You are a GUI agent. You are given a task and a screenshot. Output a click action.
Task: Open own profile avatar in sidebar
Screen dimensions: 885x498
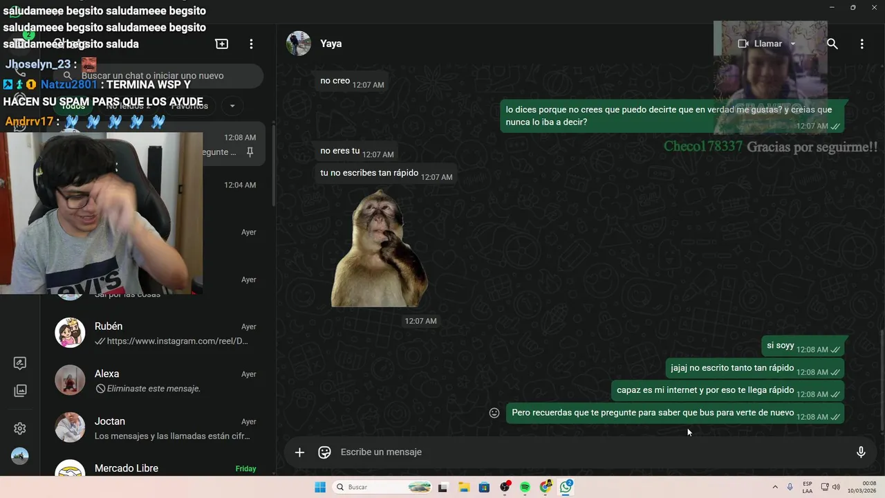pos(20,456)
